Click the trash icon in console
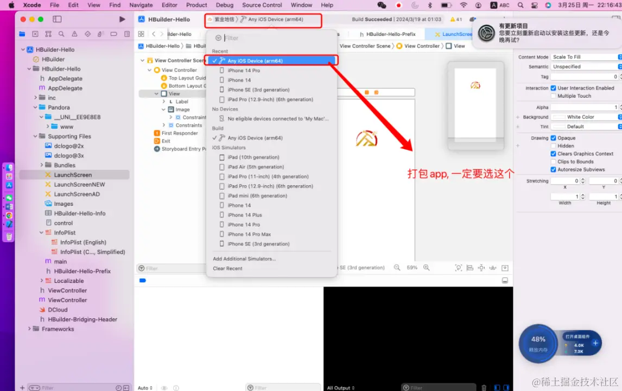This screenshot has height=391, width=622. 484,387
